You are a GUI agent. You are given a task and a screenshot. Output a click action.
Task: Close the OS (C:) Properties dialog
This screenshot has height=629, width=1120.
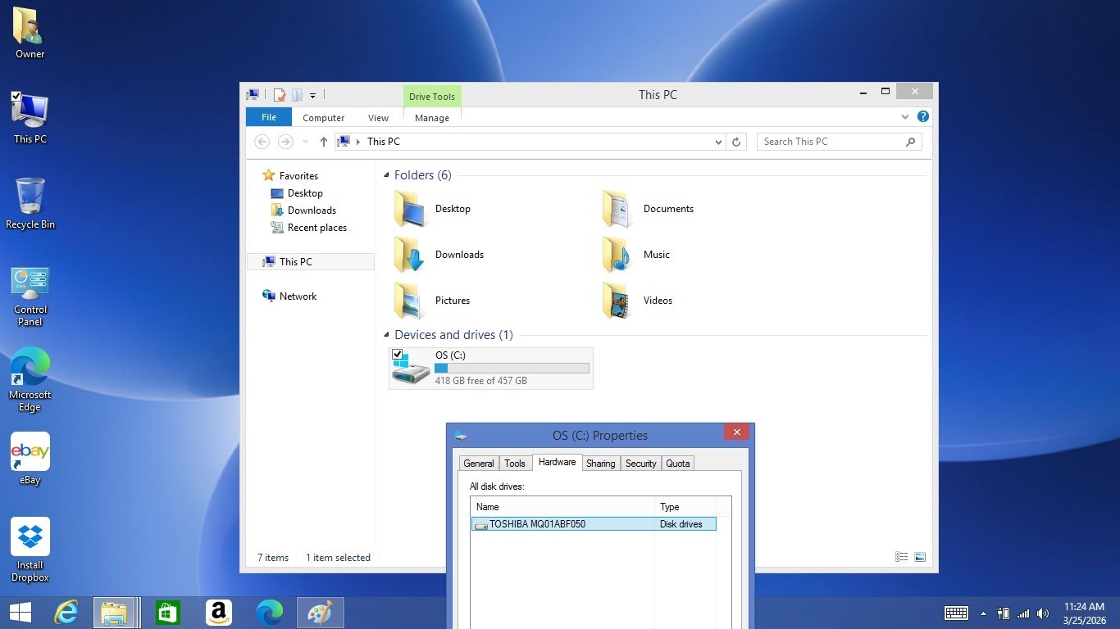coord(736,432)
